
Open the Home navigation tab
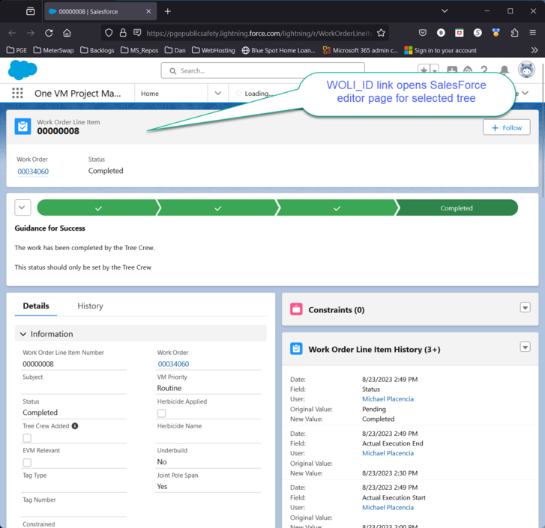tap(150, 94)
